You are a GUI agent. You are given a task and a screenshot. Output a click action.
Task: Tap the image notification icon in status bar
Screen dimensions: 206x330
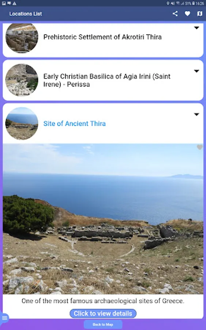[x=4, y=3]
